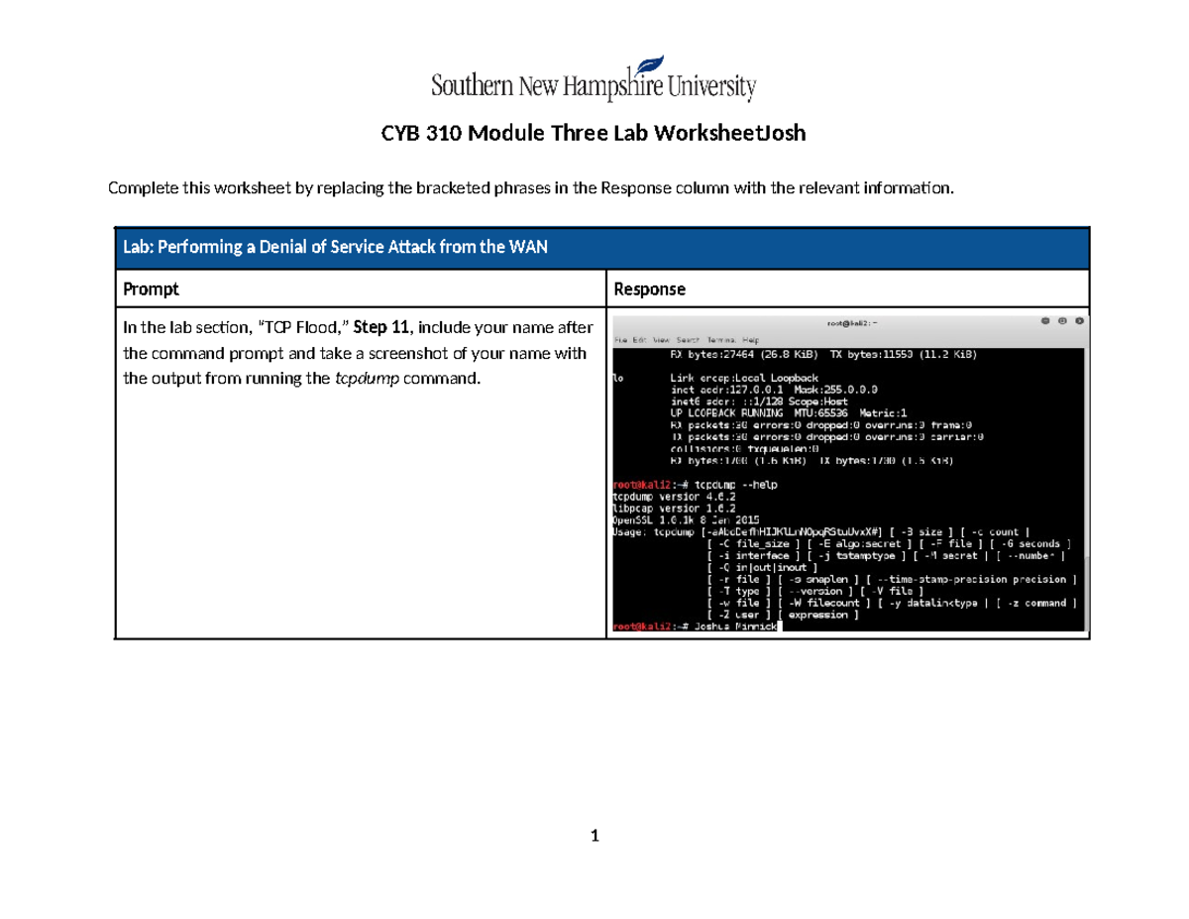Click the Response column header
This screenshot has width=1189, height=919.
tap(650, 289)
